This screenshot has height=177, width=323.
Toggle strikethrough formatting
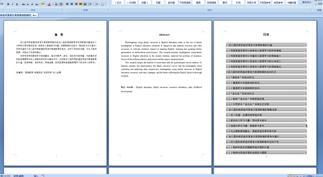24,4
